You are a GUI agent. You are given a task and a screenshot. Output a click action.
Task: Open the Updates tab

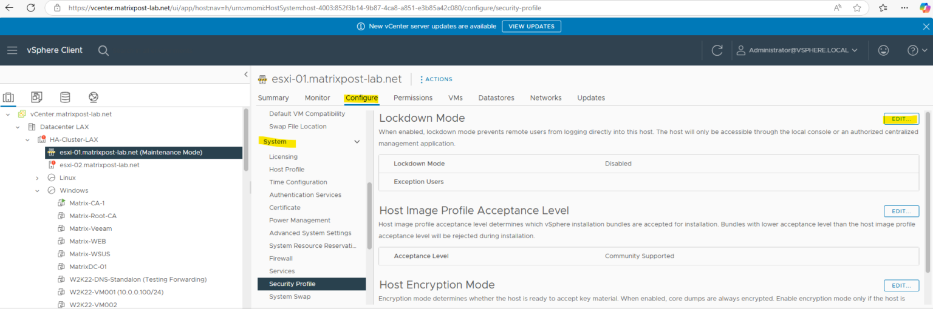tap(591, 98)
